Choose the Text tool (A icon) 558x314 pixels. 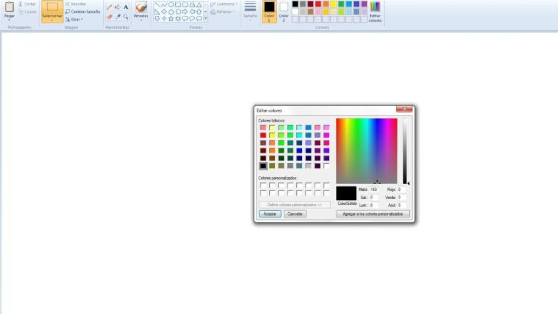126,7
